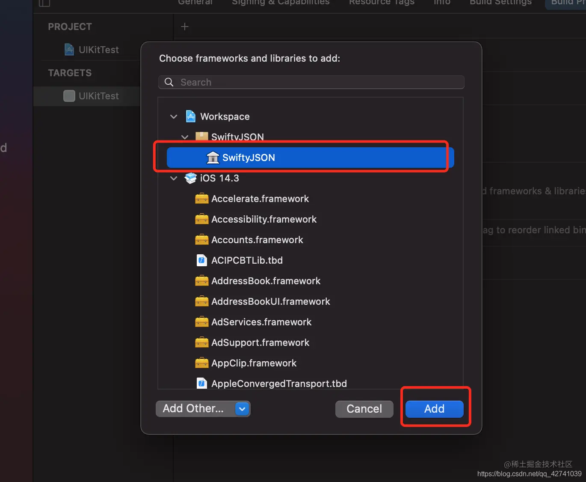The height and width of the screenshot is (482, 586).
Task: Select AppleConvergedTransport.tbd in the list
Action: click(x=279, y=384)
